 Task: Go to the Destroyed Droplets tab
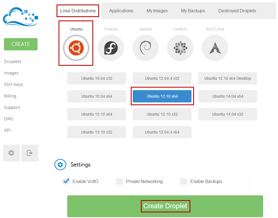(237, 11)
